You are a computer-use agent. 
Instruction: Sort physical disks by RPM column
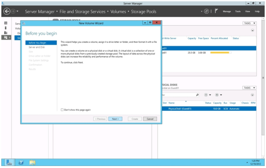tap(253, 103)
